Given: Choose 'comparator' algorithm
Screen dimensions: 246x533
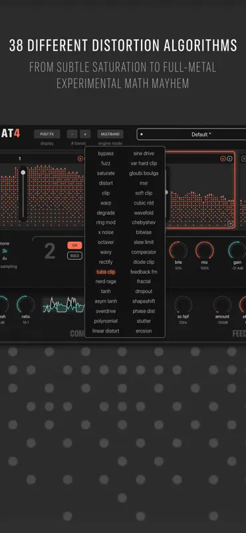Looking at the screenshot, I should coord(144,253).
